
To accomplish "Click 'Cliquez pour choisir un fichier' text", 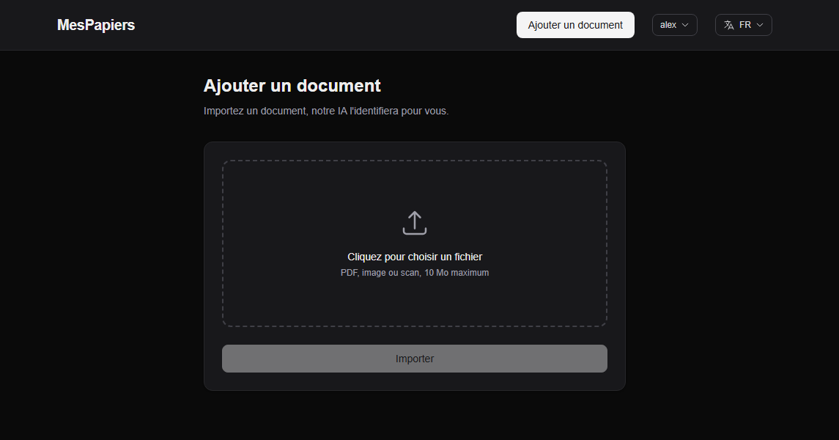I will click(415, 257).
